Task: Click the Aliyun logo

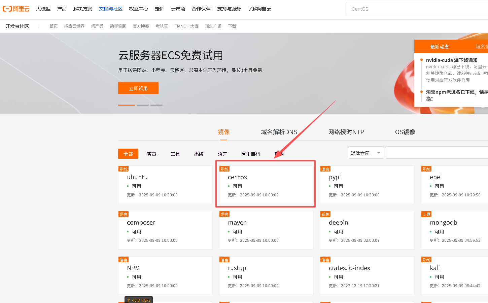Action: 16,9
